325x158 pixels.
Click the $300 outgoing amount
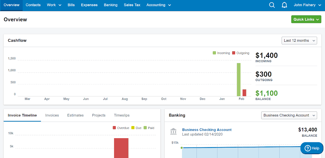tap(264, 74)
